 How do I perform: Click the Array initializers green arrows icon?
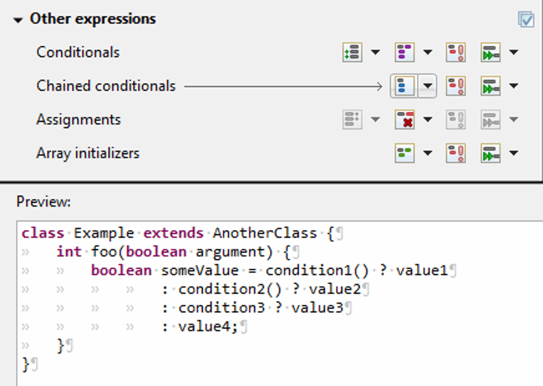click(x=490, y=153)
